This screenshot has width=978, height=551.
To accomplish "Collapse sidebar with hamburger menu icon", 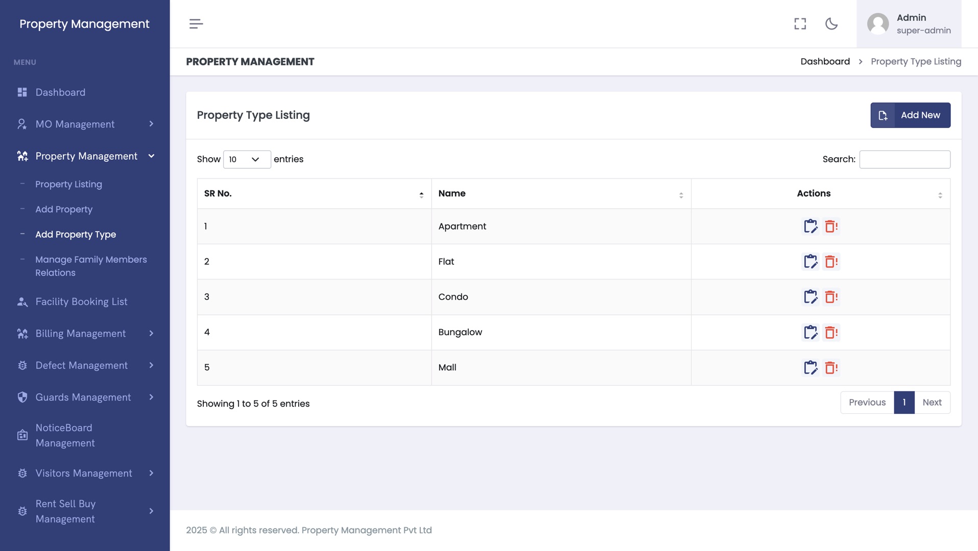I will coord(196,24).
